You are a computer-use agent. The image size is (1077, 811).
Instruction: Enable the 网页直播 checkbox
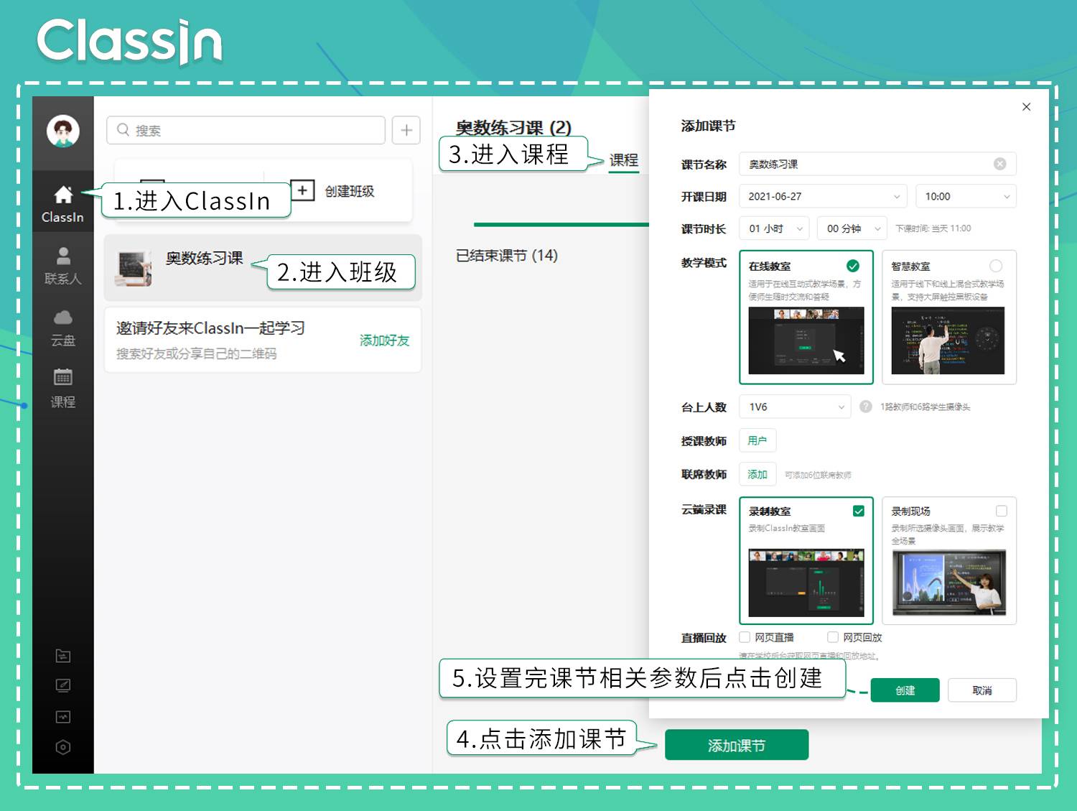pyautogui.click(x=745, y=637)
